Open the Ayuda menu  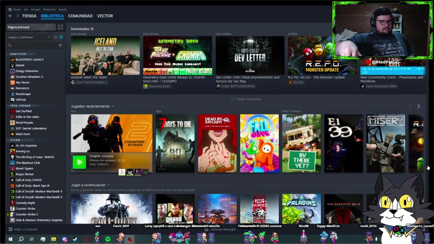62,9
